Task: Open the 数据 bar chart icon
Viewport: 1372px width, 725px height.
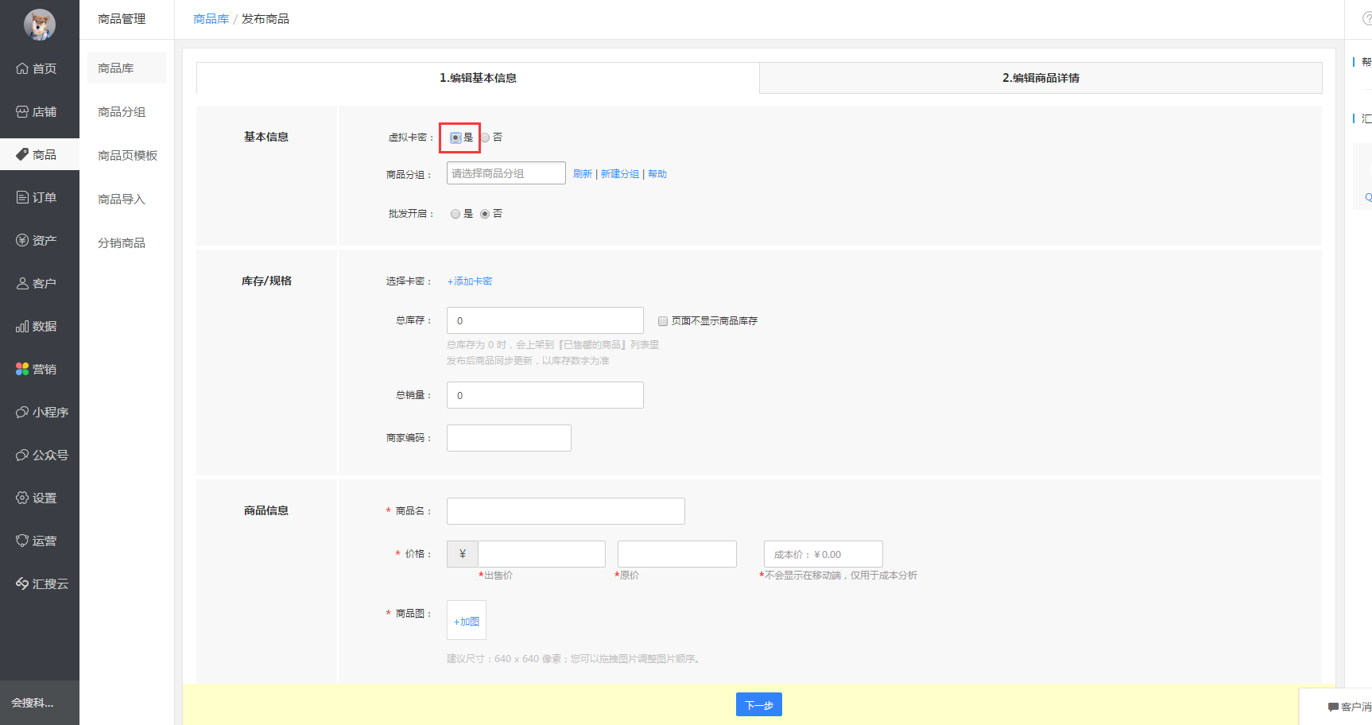Action: tap(22, 327)
